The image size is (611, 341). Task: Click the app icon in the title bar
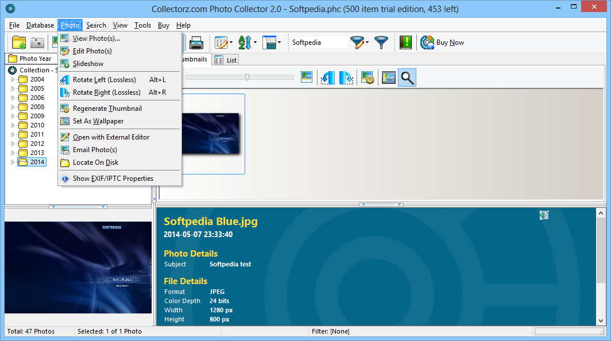click(10, 9)
